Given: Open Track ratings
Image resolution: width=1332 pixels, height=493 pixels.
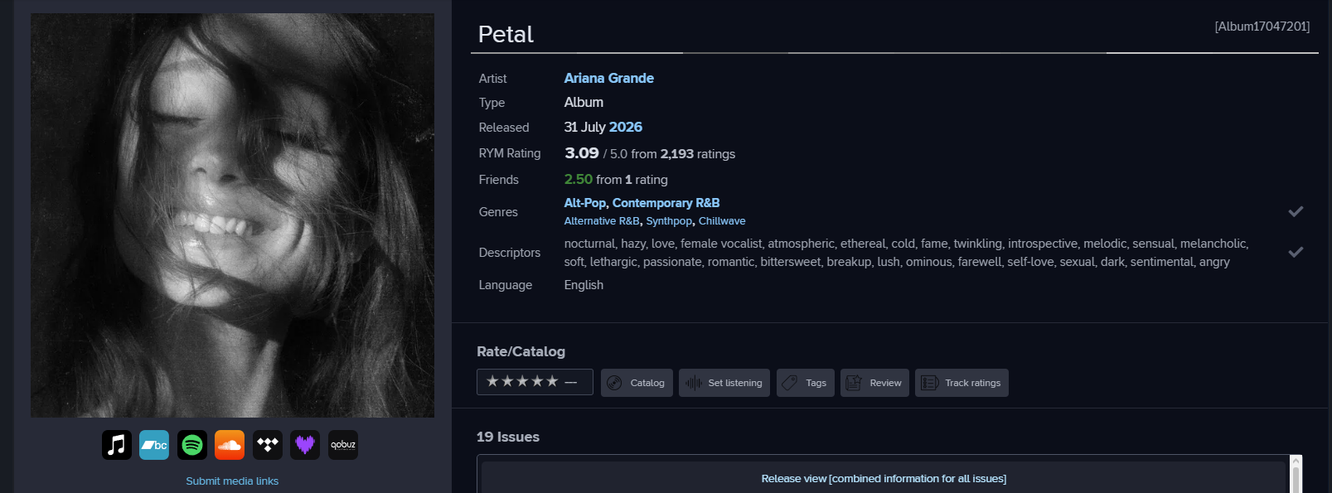Looking at the screenshot, I should [x=961, y=383].
